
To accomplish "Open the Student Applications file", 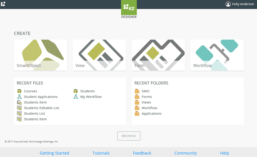I will (41, 97).
